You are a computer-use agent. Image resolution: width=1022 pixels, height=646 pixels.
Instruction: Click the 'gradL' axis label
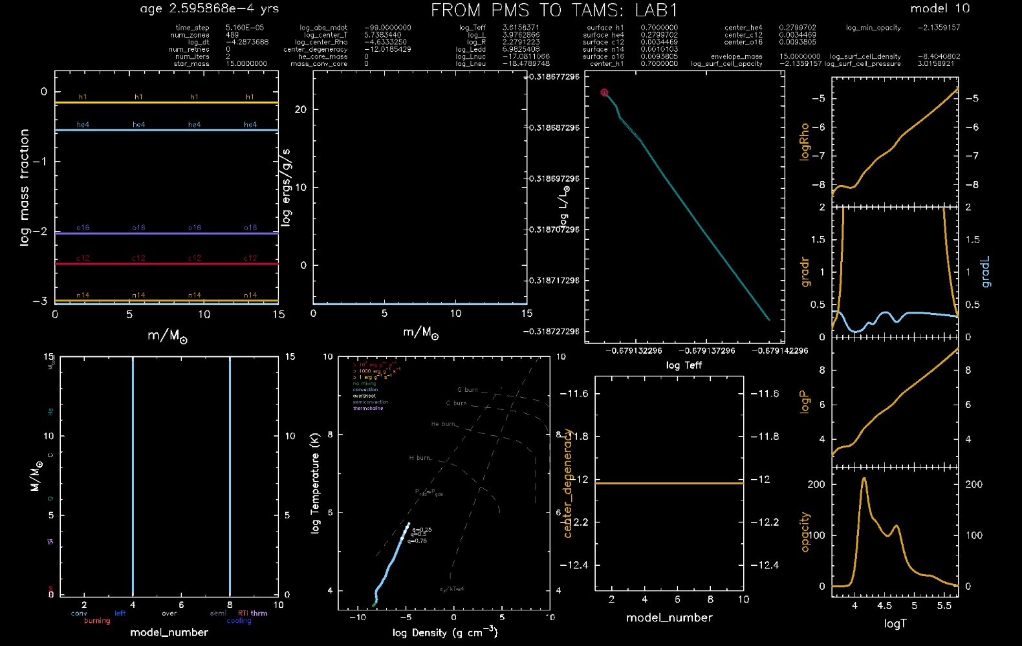985,272
